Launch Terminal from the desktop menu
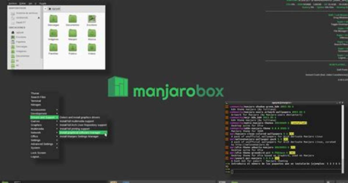Image resolution: width=348 pixels, height=183 pixels. 36,101
